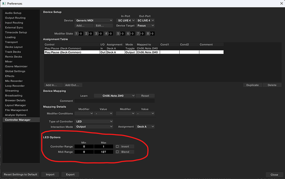The image size is (285, 179).
Task: Open the Audio Setup preferences page
Action: 12,13
